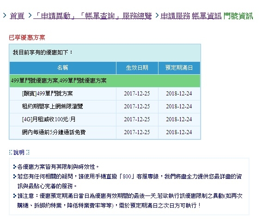Click 2017-12-25 date in 網內每通前5分鐘 row
The width and height of the screenshot is (262, 219).
point(137,132)
